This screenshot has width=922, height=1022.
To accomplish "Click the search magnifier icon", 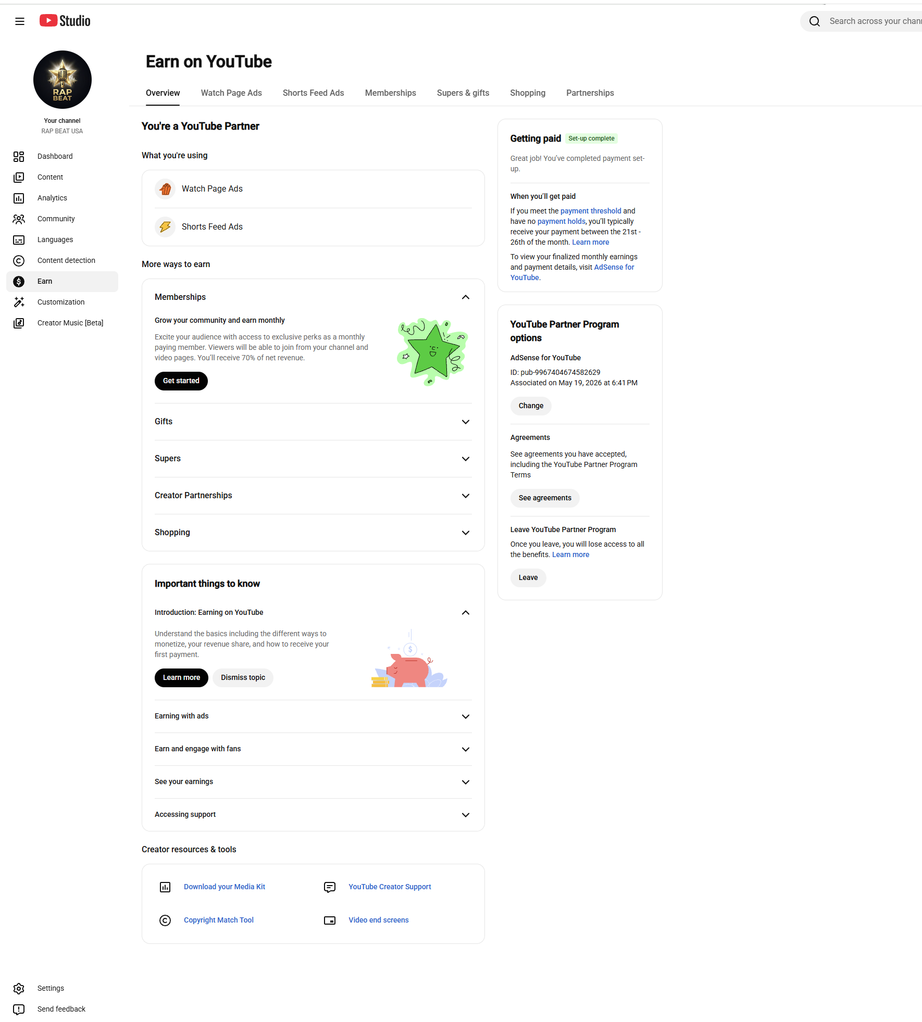I will (815, 21).
